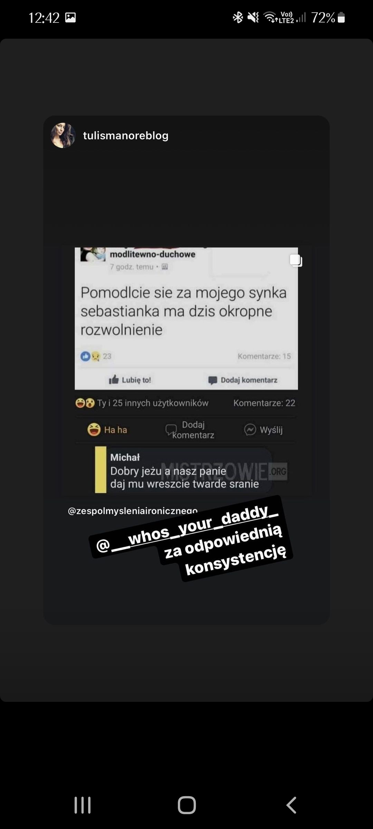This screenshot has height=829, width=373.
Task: Tap the Wyślij messenger icon
Action: coord(250,430)
